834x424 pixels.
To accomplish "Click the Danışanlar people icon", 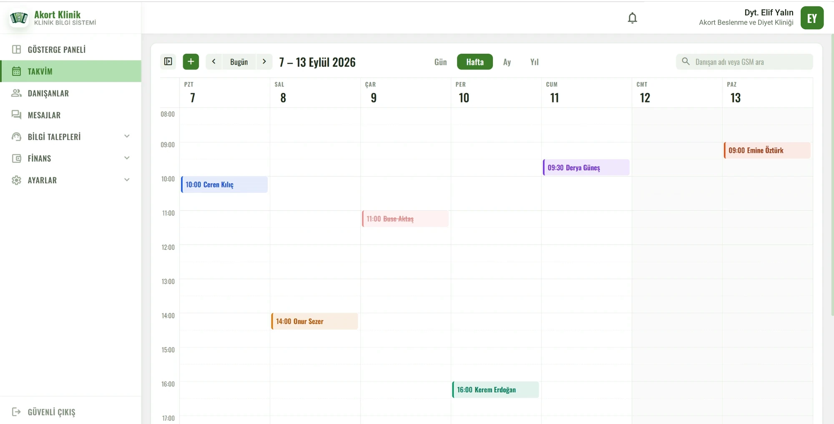I will 16,93.
